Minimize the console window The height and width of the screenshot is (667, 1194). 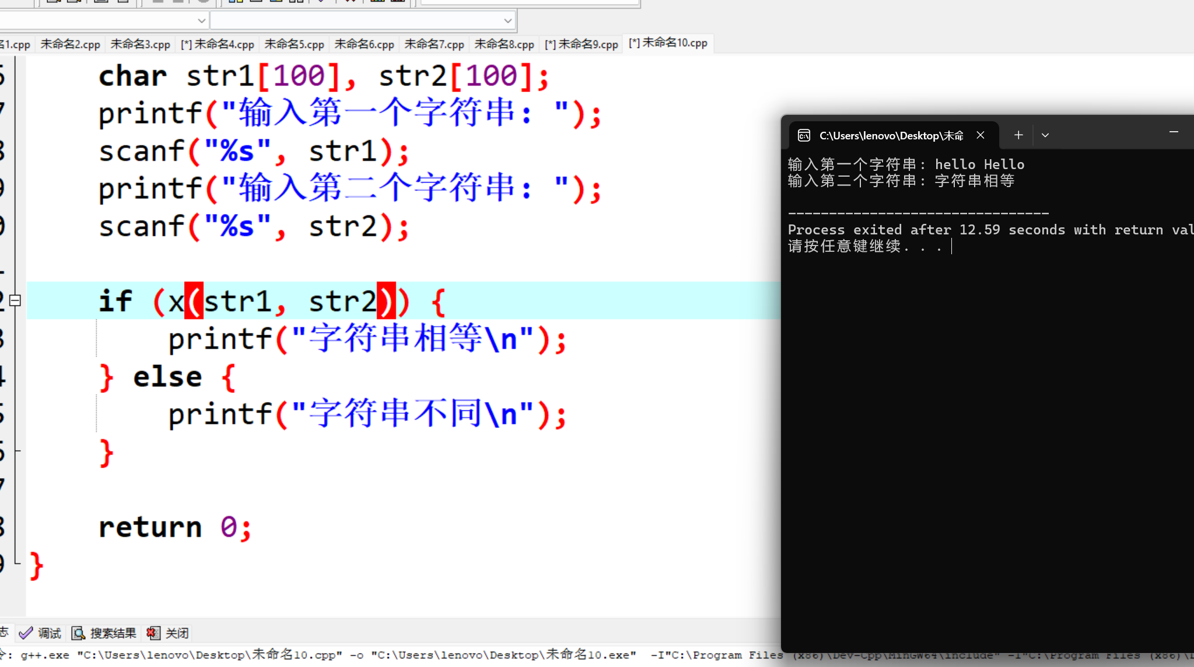(x=1174, y=133)
